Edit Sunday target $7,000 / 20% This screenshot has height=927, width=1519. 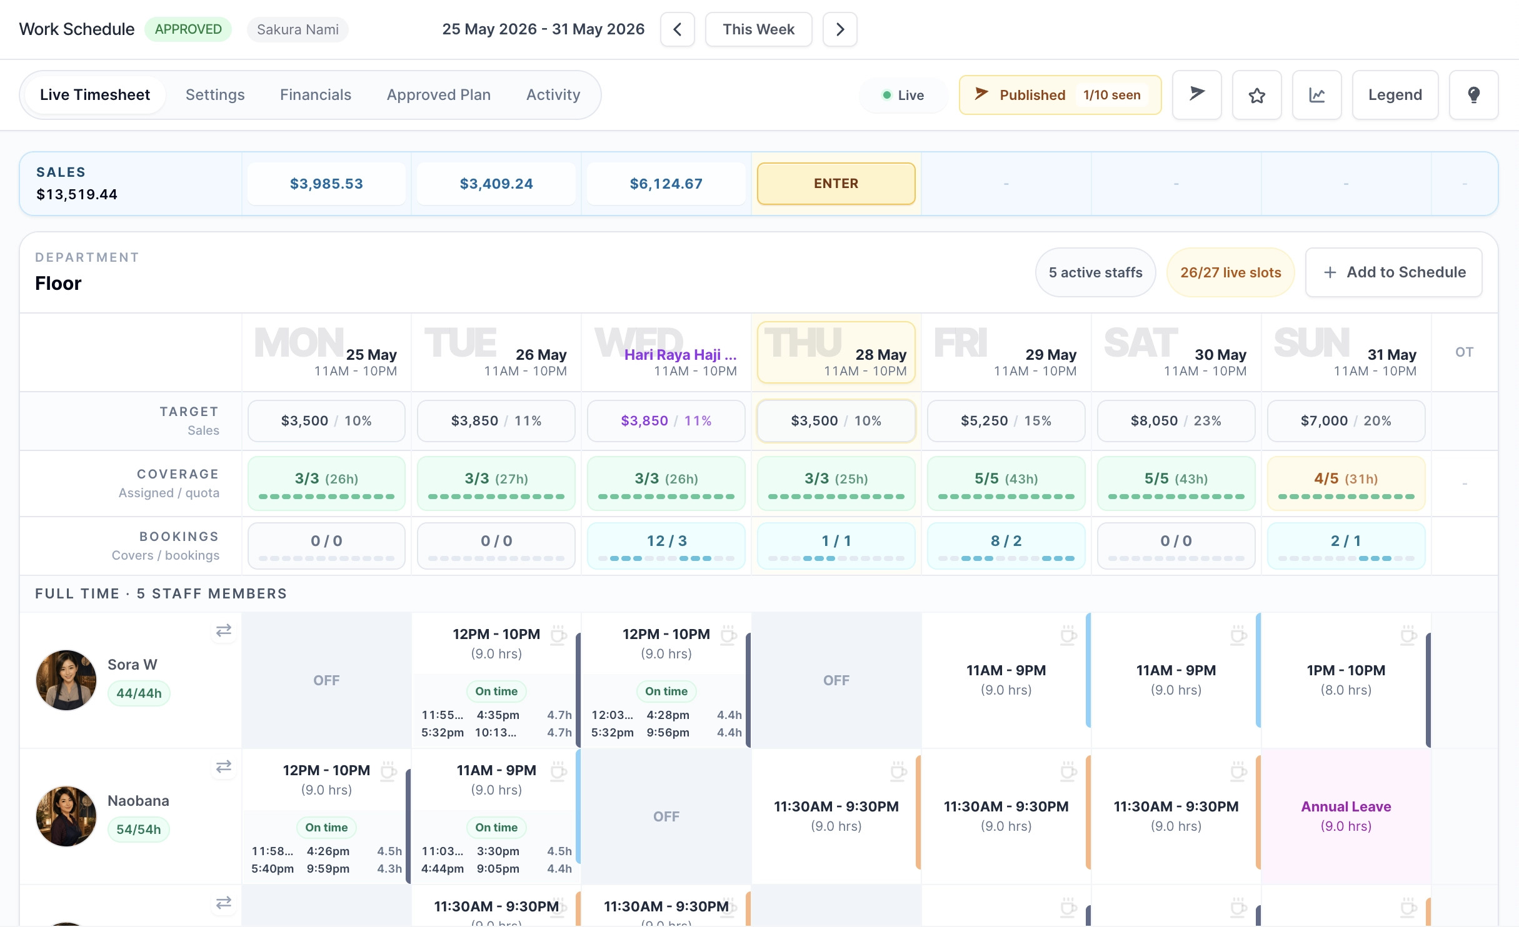[x=1346, y=421]
